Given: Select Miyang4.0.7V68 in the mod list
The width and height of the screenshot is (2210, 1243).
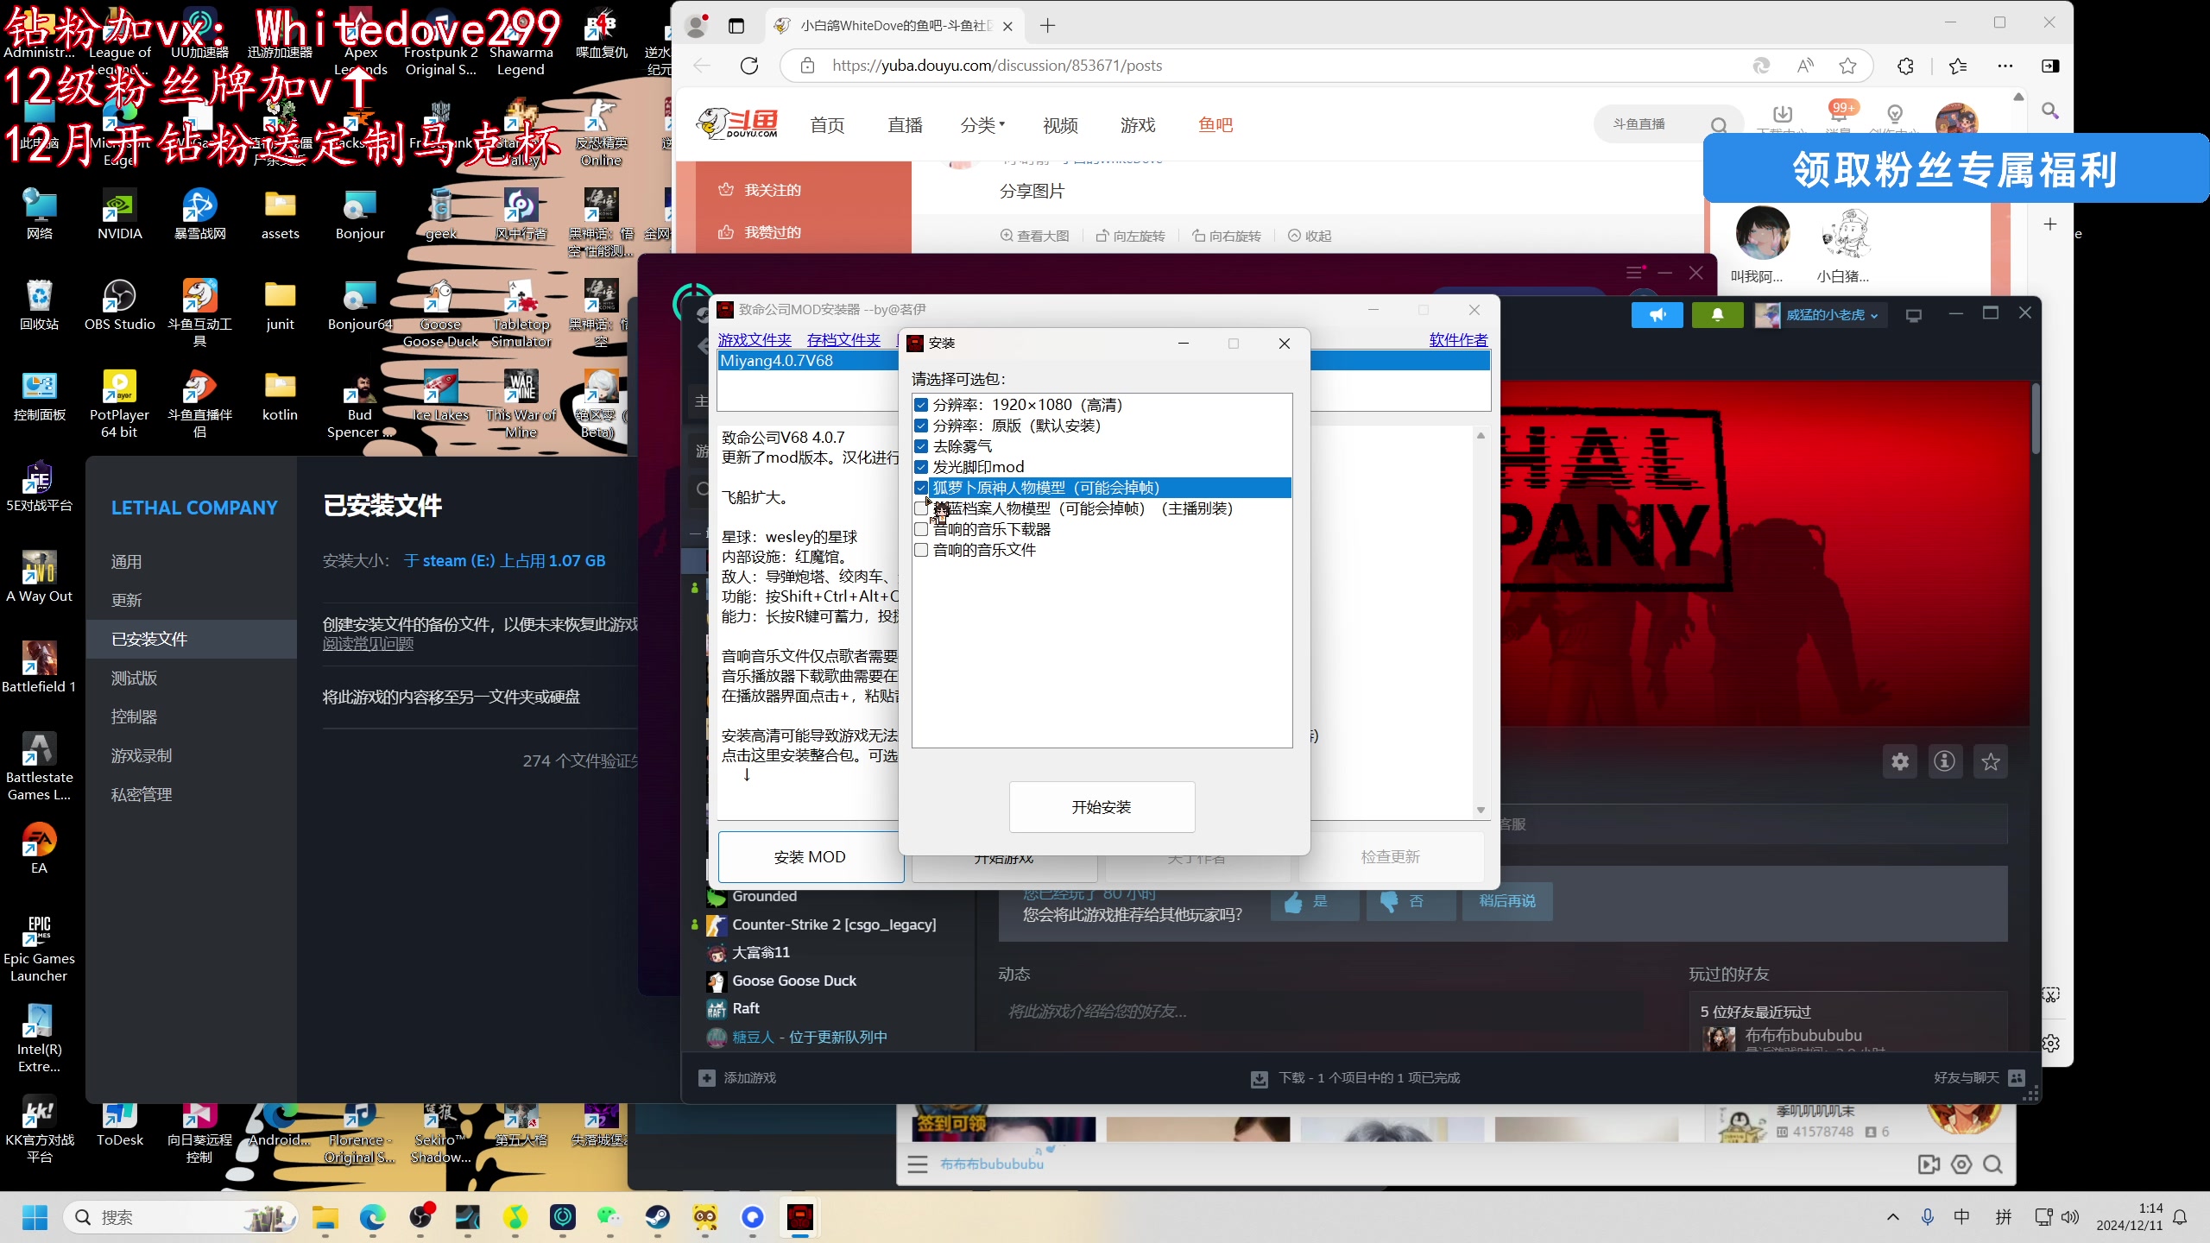Looking at the screenshot, I should coord(807,361).
